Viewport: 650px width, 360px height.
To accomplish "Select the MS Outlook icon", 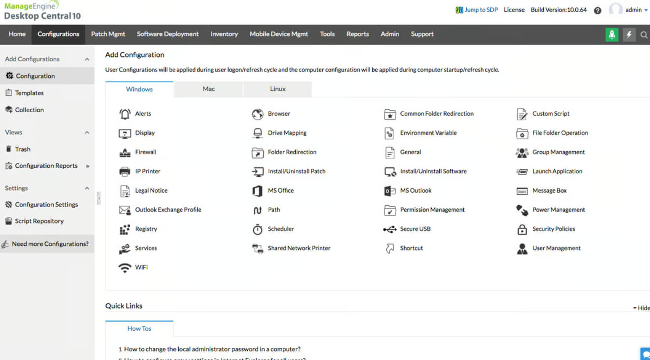I will (x=390, y=191).
